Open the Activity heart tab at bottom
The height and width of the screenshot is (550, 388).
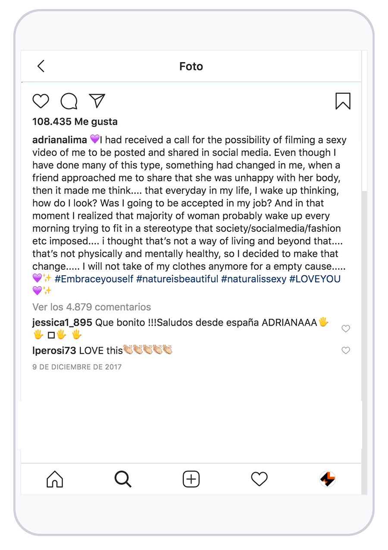point(259,479)
